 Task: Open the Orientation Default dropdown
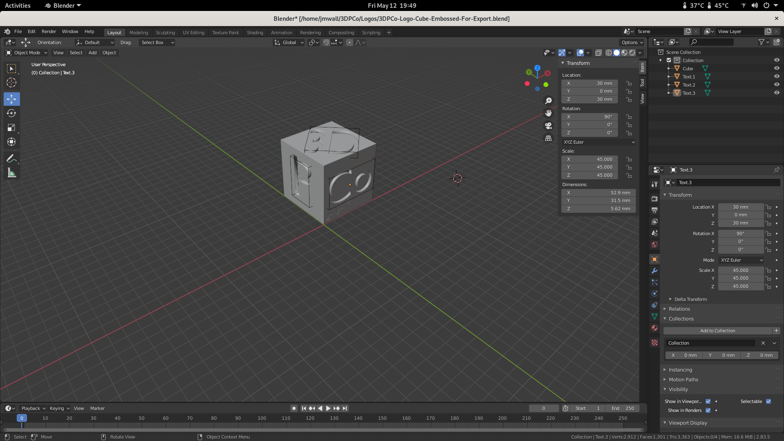pyautogui.click(x=95, y=42)
